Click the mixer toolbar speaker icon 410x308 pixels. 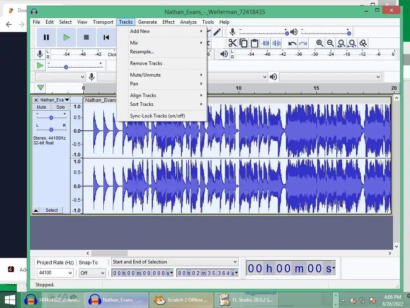(294, 32)
